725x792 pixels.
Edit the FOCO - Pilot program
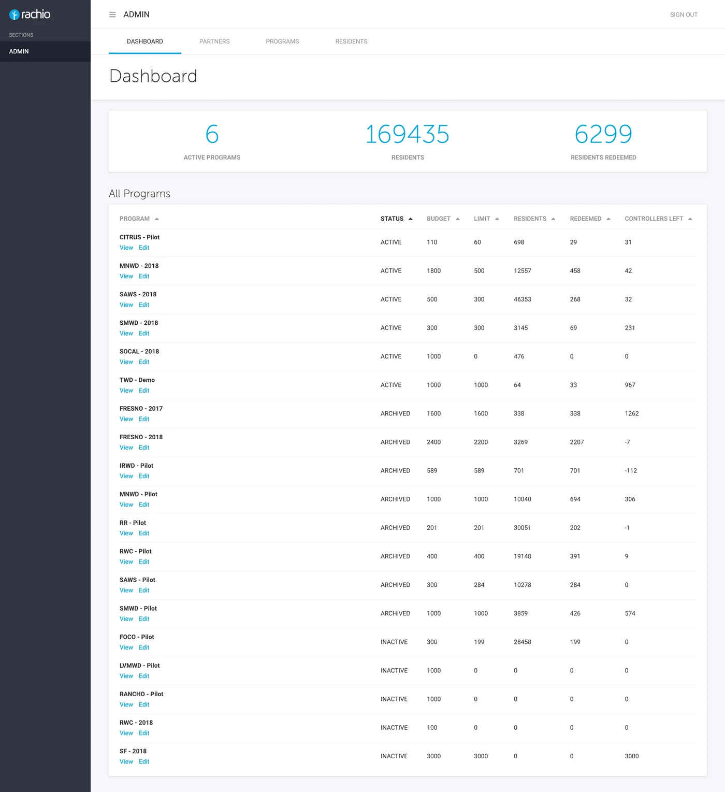(144, 647)
